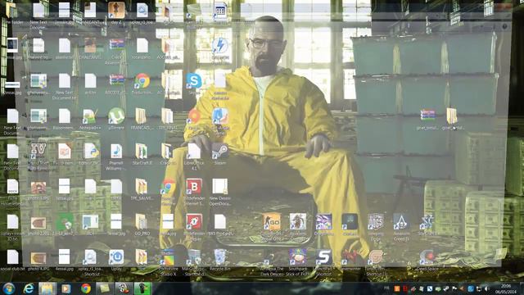
Task: Select the photo 3.JPG thumbnail
Action: tap(38, 188)
